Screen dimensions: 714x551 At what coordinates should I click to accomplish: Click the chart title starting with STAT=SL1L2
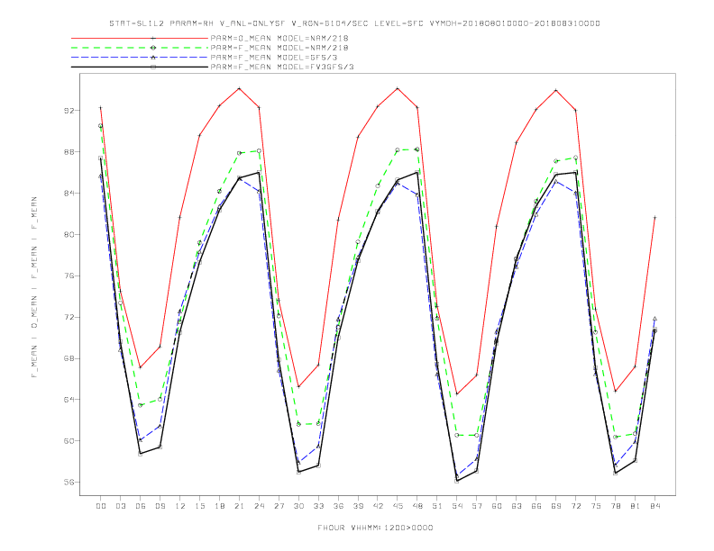(x=354, y=23)
